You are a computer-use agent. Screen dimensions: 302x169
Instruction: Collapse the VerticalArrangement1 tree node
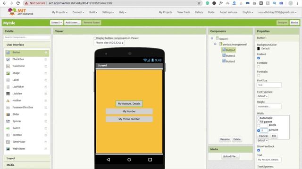point(215,44)
